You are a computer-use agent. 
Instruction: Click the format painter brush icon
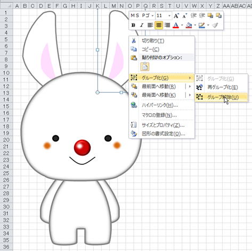[x=215, y=26]
